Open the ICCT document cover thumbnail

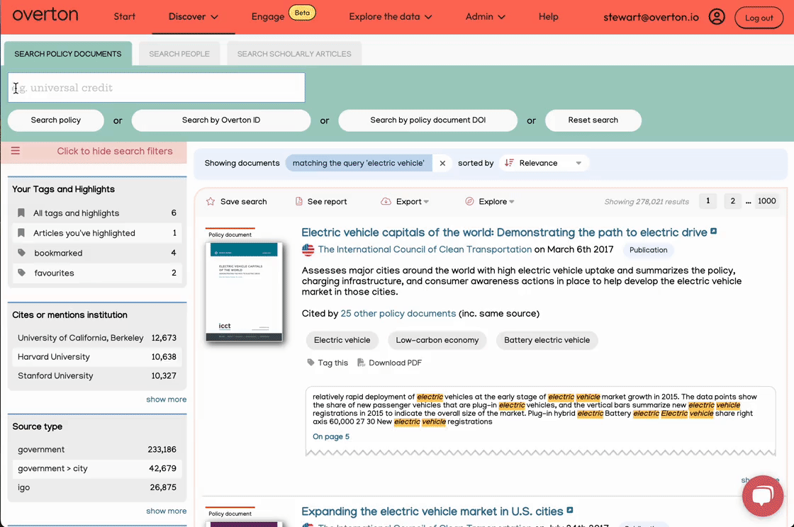coord(244,292)
